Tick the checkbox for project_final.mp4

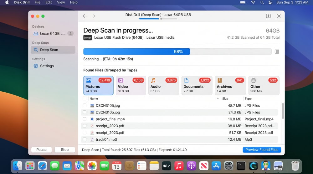(85, 119)
